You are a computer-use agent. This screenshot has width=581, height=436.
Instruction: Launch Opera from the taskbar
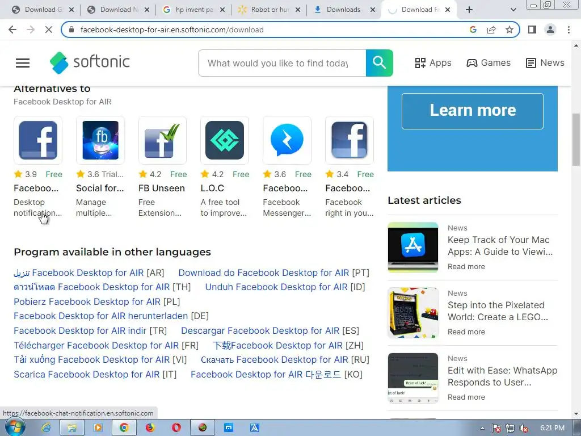click(x=176, y=428)
